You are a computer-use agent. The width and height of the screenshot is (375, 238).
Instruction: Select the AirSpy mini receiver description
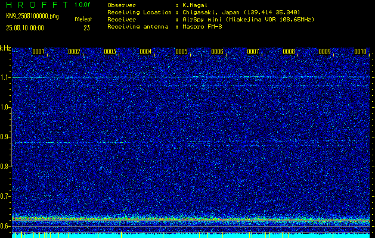[249, 20]
